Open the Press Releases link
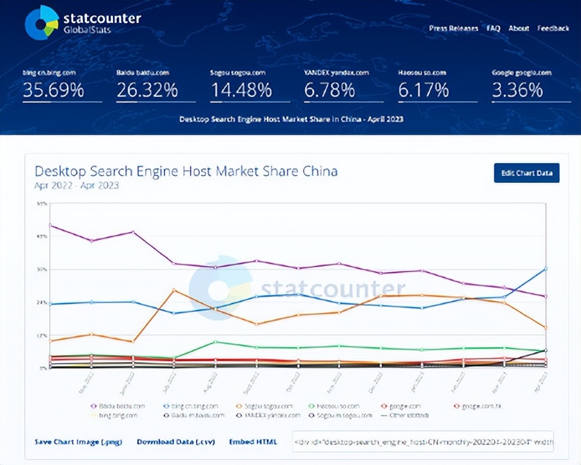 (454, 29)
